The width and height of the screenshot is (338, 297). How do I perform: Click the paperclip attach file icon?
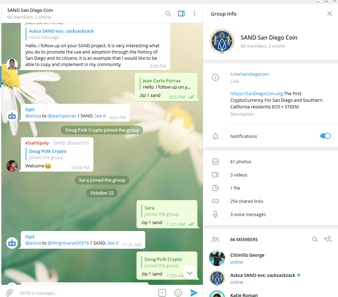9,293
